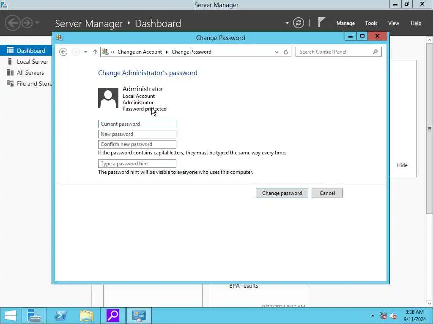Open Tools menu in Server Manager

coord(371,23)
